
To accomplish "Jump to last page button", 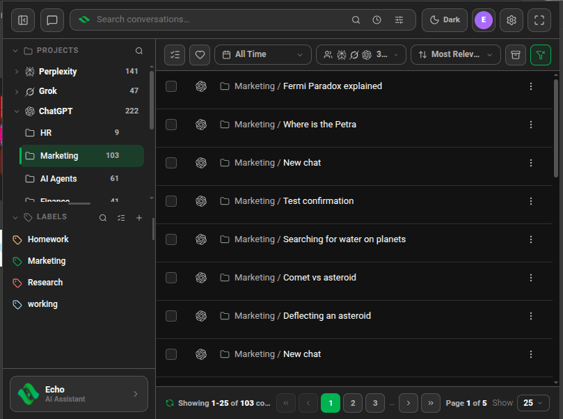I will click(431, 403).
